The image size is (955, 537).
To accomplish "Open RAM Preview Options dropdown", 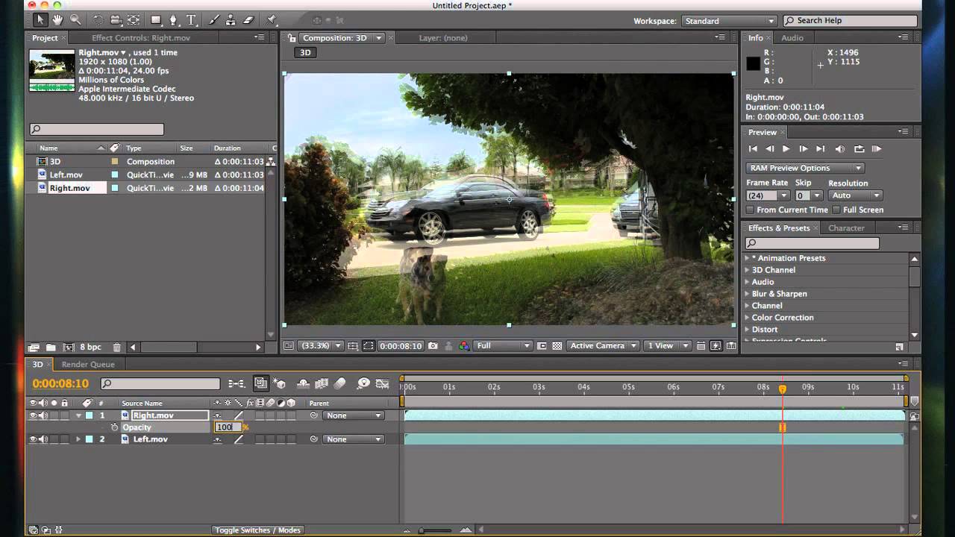I will click(x=805, y=168).
